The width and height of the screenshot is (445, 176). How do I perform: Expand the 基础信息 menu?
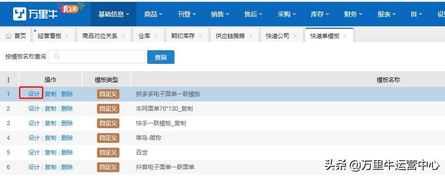tap(114, 14)
